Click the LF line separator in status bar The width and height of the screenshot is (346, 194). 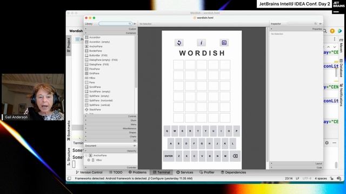point(297,178)
